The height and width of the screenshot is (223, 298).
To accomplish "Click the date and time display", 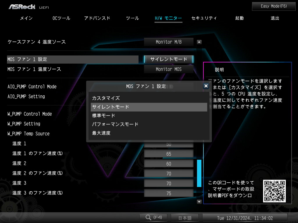I will click(245, 218).
